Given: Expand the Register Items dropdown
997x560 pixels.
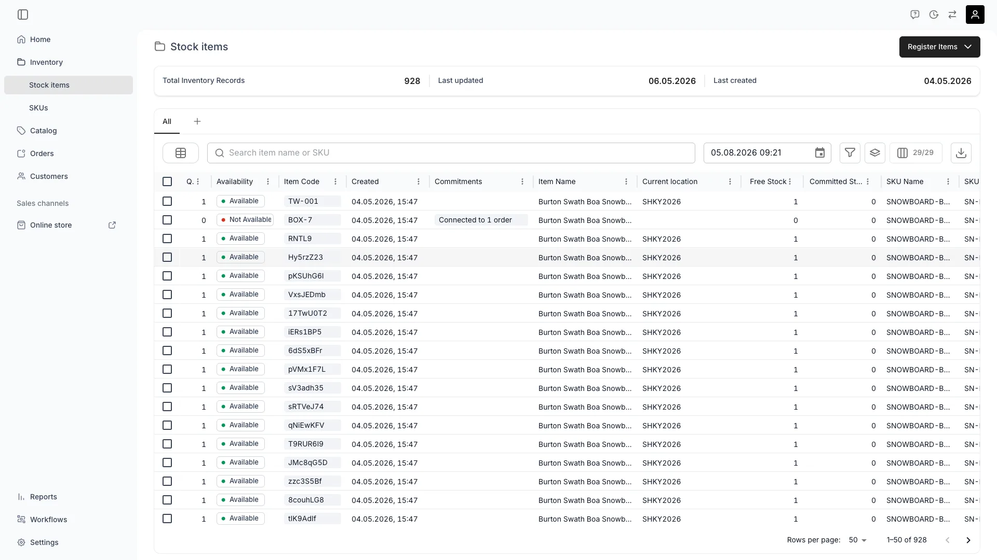Looking at the screenshot, I should 939,47.
